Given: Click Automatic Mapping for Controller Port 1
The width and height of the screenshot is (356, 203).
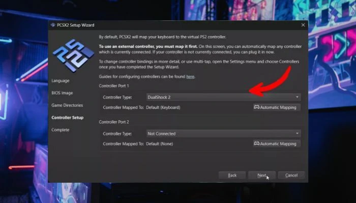Looking at the screenshot, I should 277,108.
